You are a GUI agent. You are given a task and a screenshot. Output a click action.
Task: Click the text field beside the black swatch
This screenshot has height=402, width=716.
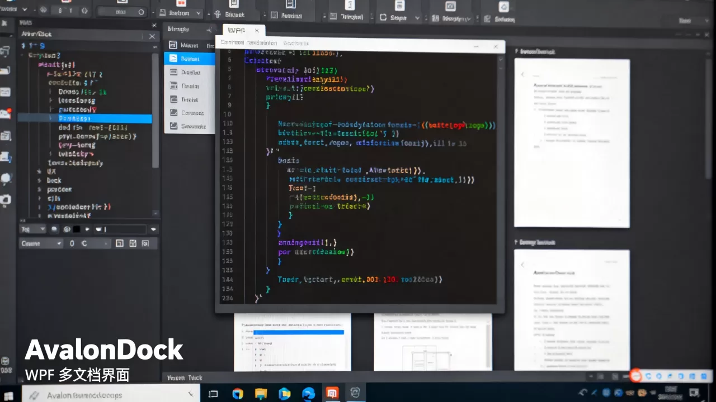coord(121,229)
